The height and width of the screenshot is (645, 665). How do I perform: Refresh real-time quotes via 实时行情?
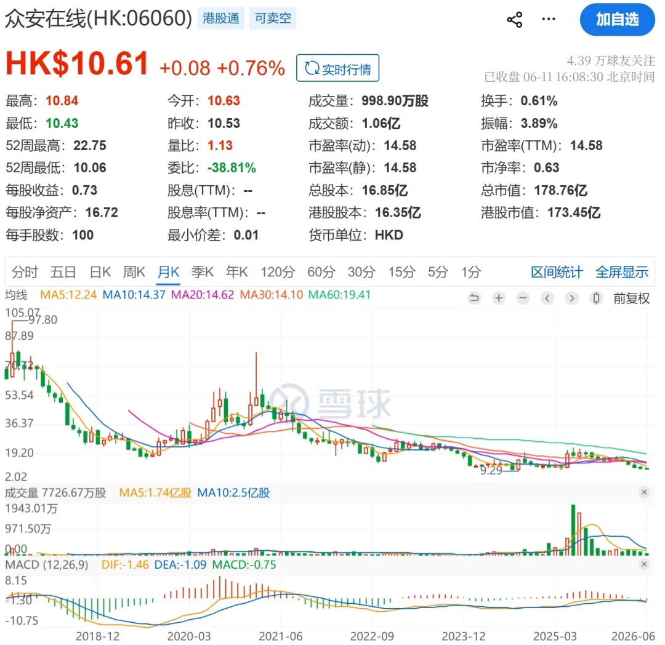(x=337, y=68)
